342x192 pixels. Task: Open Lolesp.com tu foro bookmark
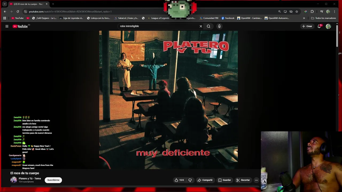click(x=99, y=18)
